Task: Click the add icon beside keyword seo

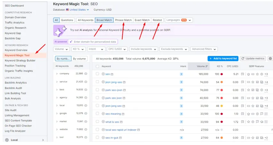Action: [x=103, y=74]
